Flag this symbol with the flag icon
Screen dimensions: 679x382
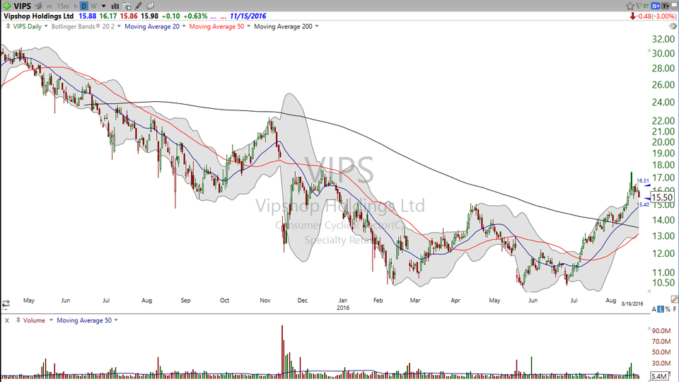(x=639, y=6)
